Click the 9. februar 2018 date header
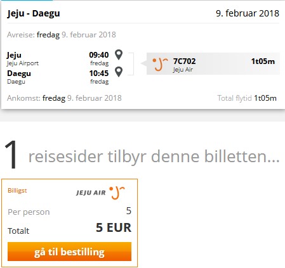285x268 pixels. coord(248,13)
